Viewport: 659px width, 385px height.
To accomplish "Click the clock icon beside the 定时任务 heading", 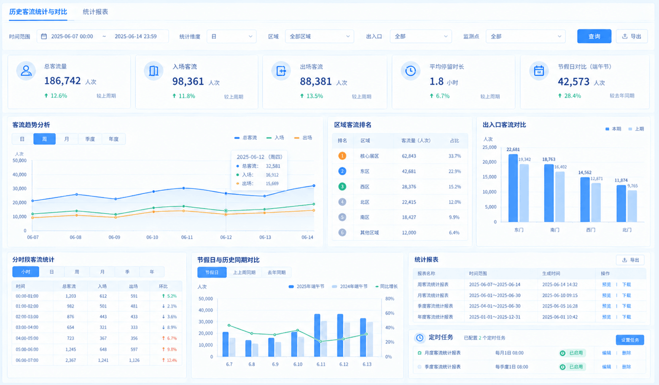I will (x=420, y=338).
